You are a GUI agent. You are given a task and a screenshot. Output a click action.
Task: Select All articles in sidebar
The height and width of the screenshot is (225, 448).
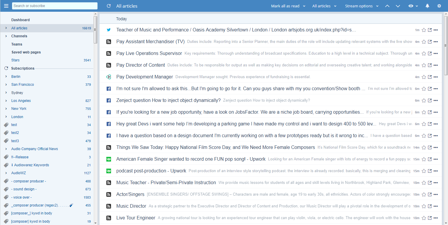click(x=47, y=28)
